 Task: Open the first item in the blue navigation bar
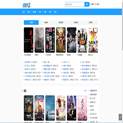(24, 12)
